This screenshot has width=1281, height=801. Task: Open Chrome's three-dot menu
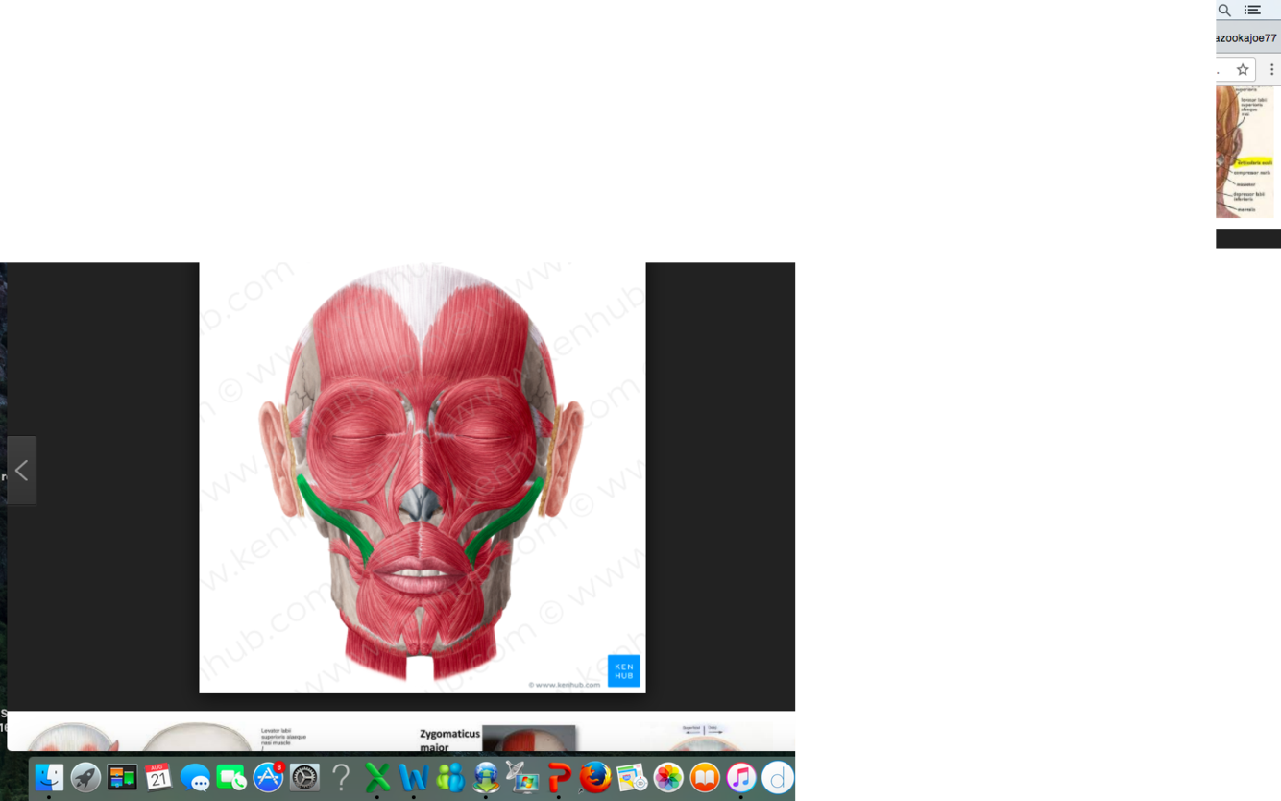point(1271,69)
